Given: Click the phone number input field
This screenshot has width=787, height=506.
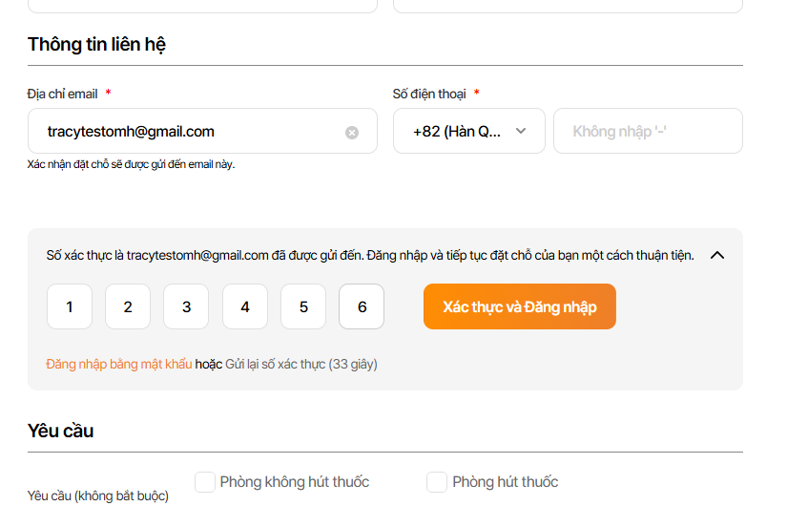Looking at the screenshot, I should (647, 132).
